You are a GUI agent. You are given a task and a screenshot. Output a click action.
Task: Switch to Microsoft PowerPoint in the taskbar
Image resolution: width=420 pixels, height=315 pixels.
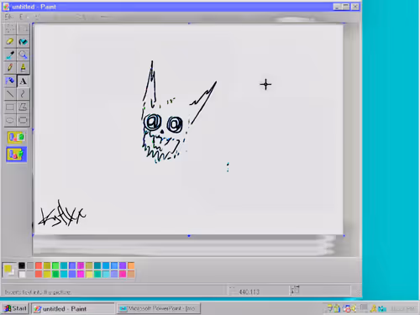click(x=159, y=308)
